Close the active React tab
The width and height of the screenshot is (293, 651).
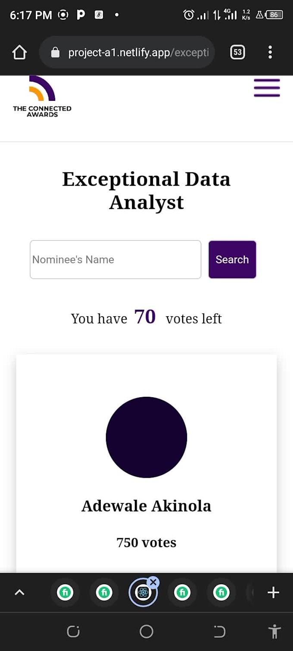(x=153, y=582)
